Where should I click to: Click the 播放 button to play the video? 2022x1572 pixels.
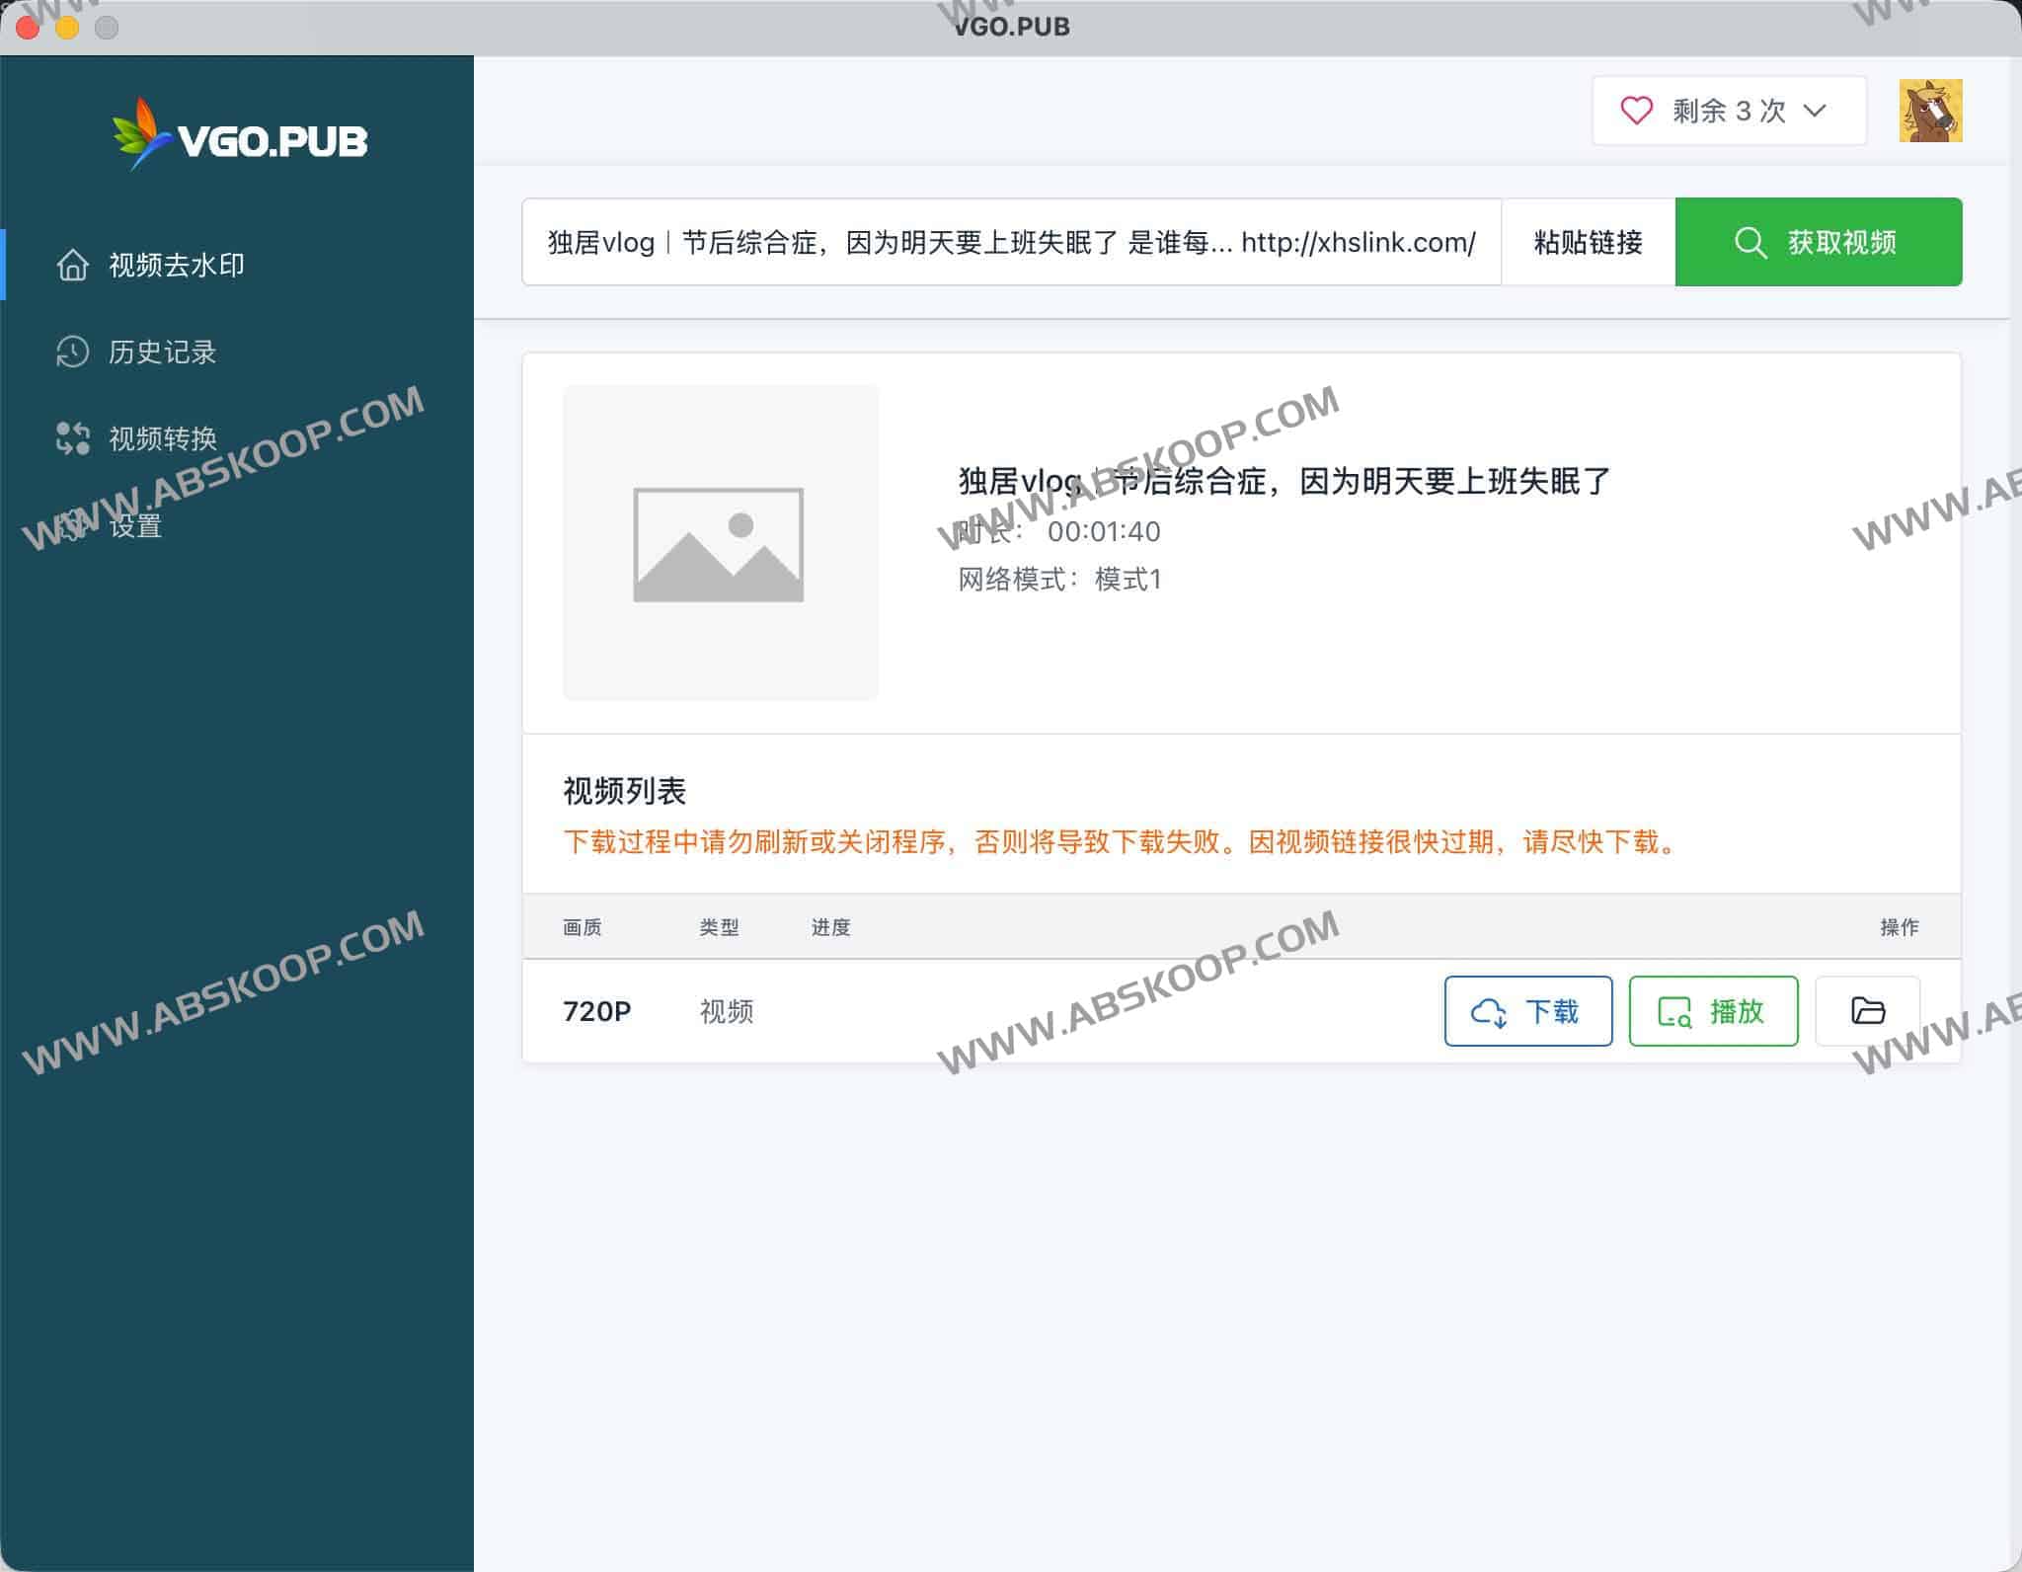click(x=1713, y=1011)
